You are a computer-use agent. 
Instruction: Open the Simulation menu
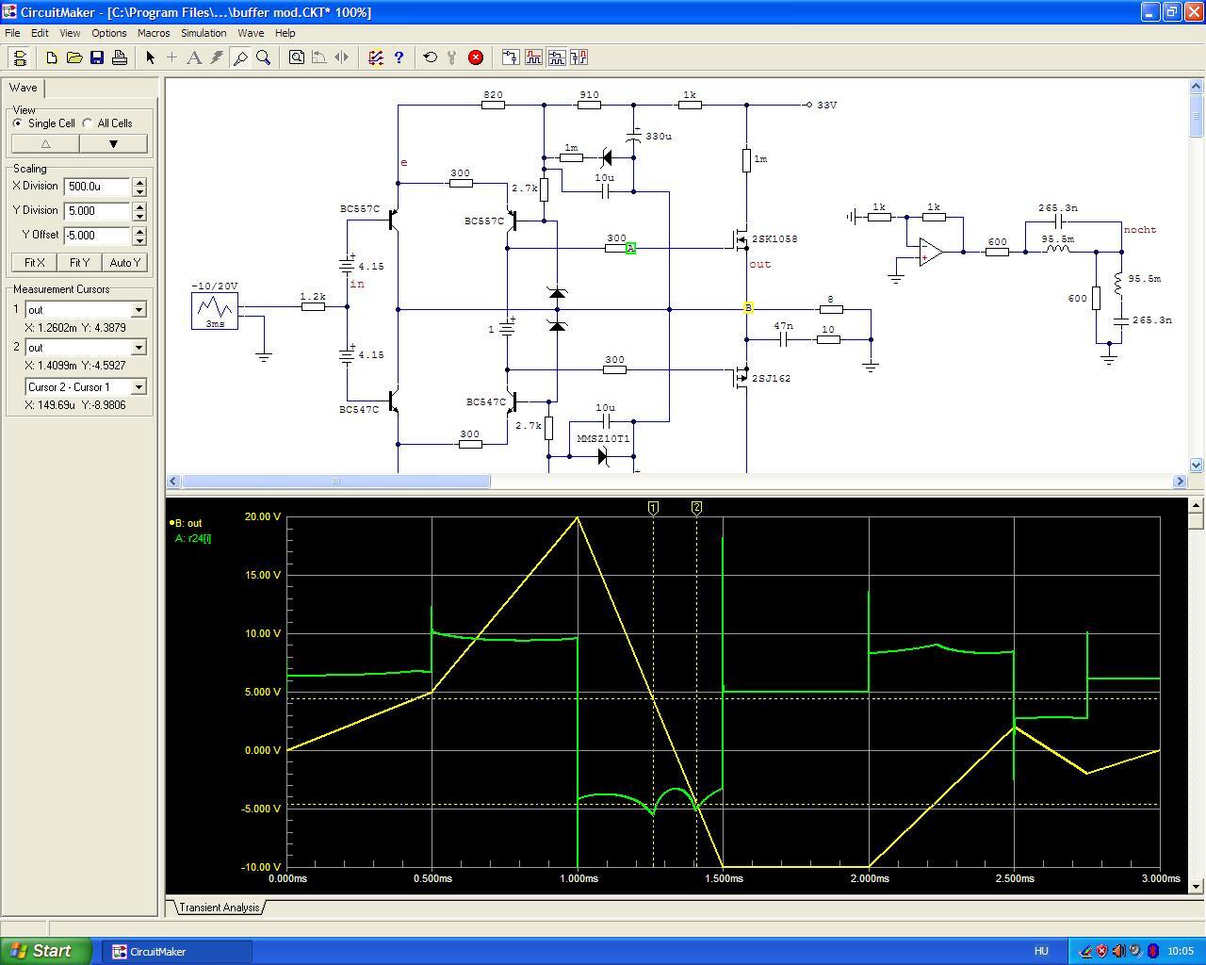tap(204, 33)
